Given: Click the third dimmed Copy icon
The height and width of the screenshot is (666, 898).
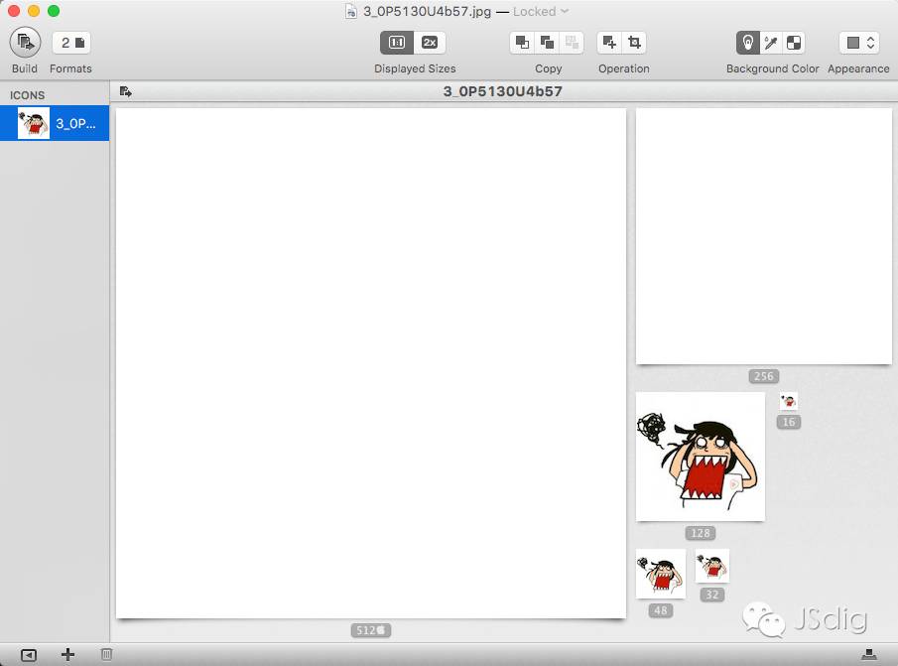Looking at the screenshot, I should 572,43.
